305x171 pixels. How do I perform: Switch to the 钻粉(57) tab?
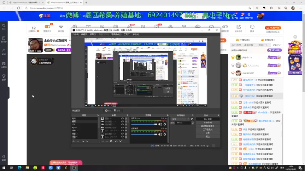277,45
